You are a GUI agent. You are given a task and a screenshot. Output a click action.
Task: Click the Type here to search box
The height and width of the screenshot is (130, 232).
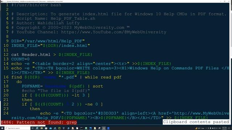click(x=17, y=128)
